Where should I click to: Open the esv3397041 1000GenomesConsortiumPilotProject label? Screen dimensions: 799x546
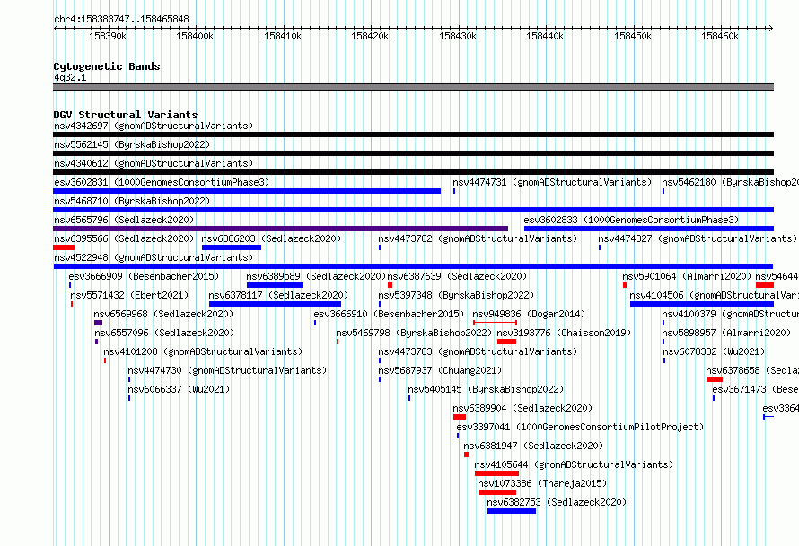click(x=580, y=427)
